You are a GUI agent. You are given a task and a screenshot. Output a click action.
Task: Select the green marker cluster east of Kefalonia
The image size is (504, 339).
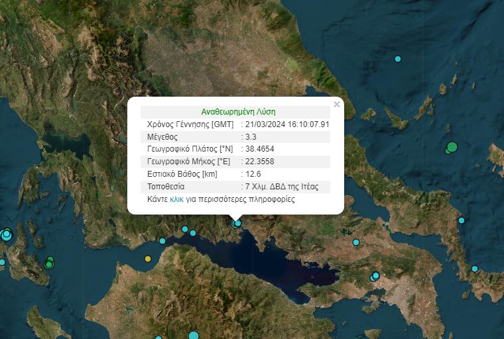click(x=49, y=263)
